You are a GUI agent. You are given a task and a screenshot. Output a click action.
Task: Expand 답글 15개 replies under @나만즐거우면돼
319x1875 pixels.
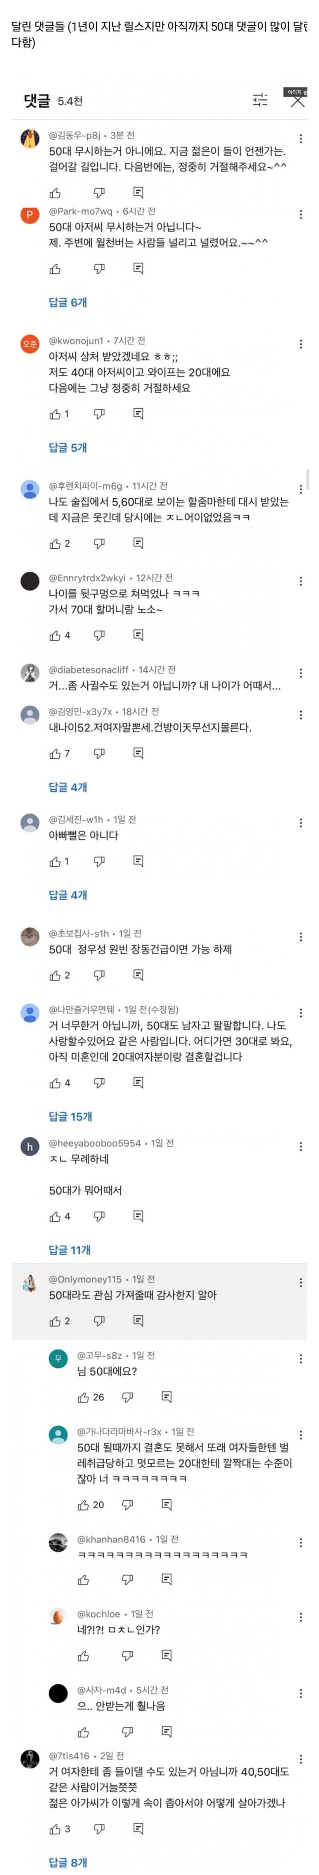pos(71,1116)
